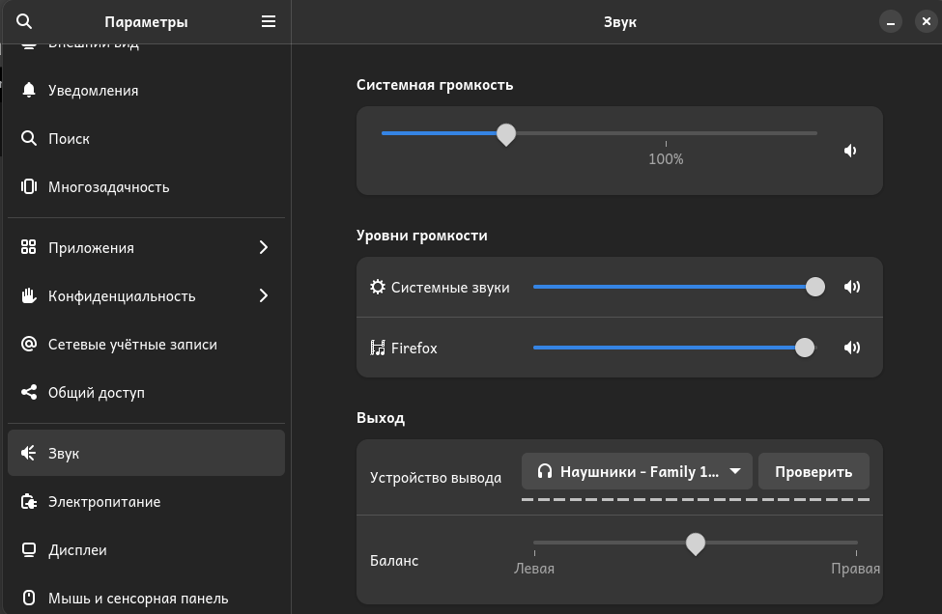Click the Баланс slider handle

[695, 544]
